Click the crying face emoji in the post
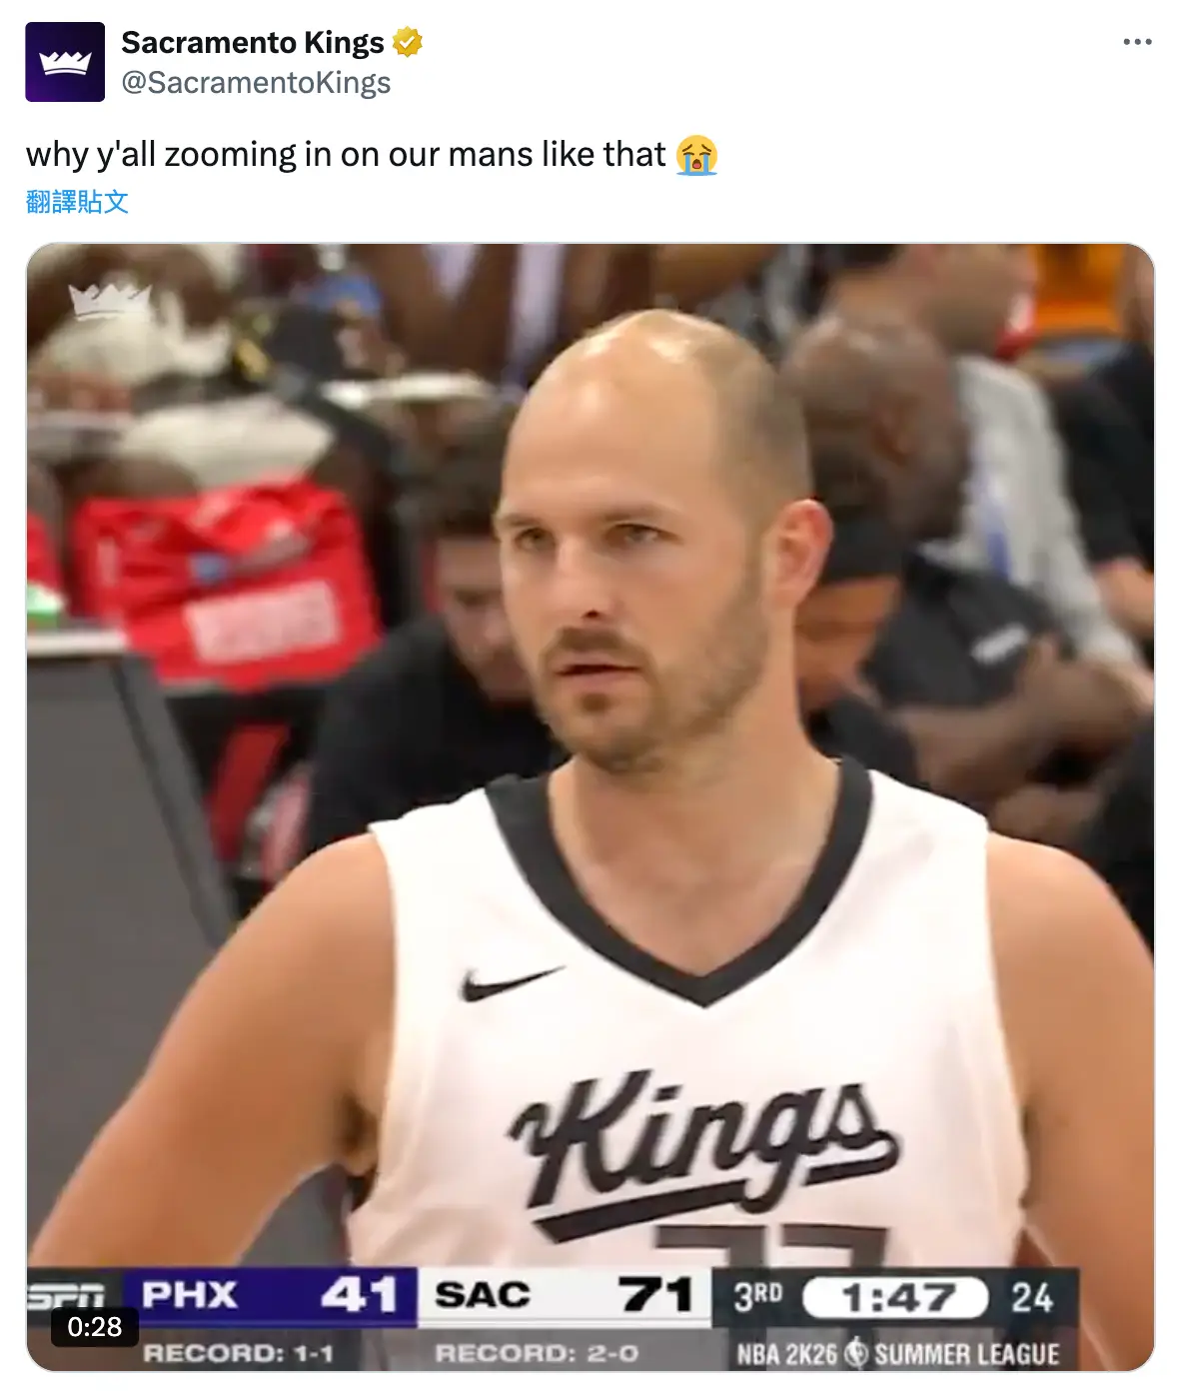 pos(696,155)
